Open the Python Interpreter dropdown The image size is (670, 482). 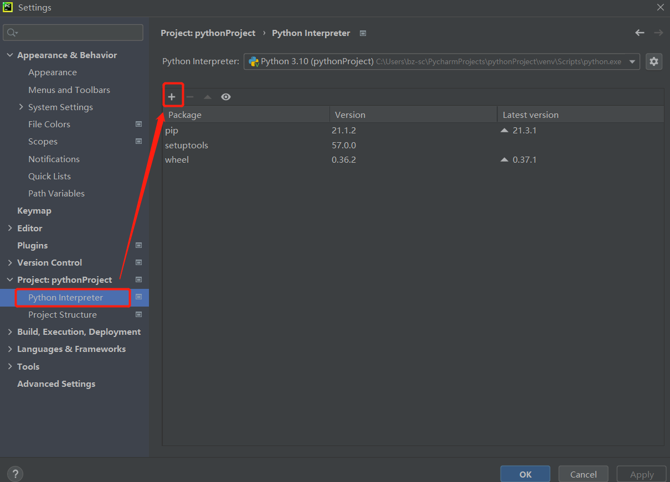pos(632,61)
